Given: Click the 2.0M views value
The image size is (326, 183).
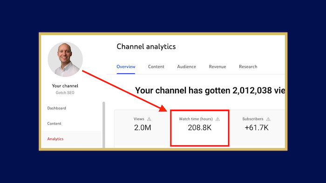Looking at the screenshot, I should coord(143,128).
